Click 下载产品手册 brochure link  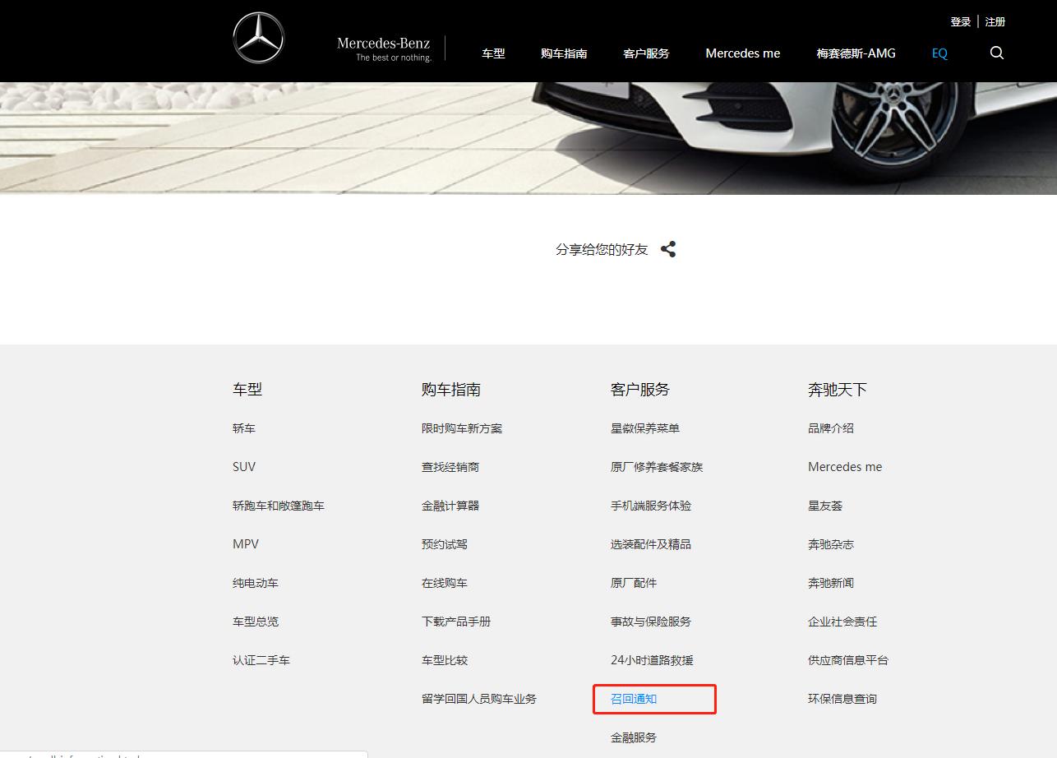[456, 622]
